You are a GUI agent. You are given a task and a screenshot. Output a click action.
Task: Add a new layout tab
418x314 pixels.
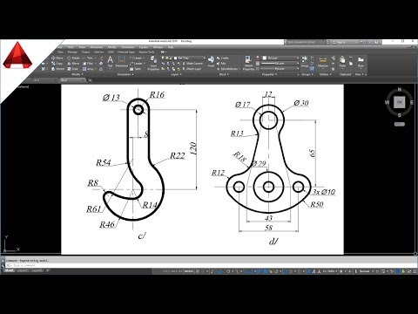coord(48,270)
